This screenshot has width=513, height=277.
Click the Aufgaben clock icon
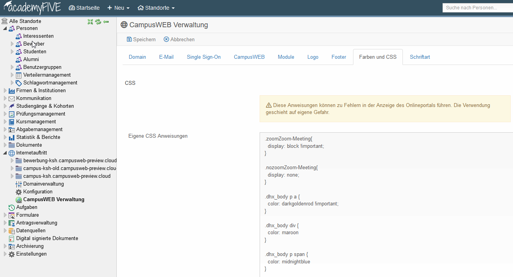pos(12,207)
